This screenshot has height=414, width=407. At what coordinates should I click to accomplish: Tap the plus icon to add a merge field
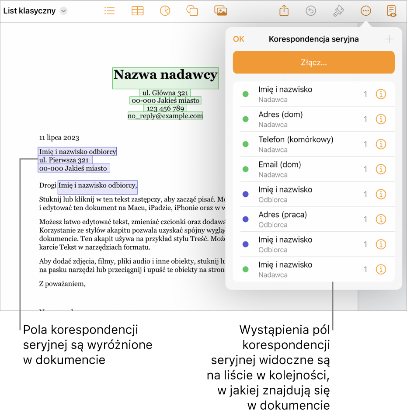point(390,39)
